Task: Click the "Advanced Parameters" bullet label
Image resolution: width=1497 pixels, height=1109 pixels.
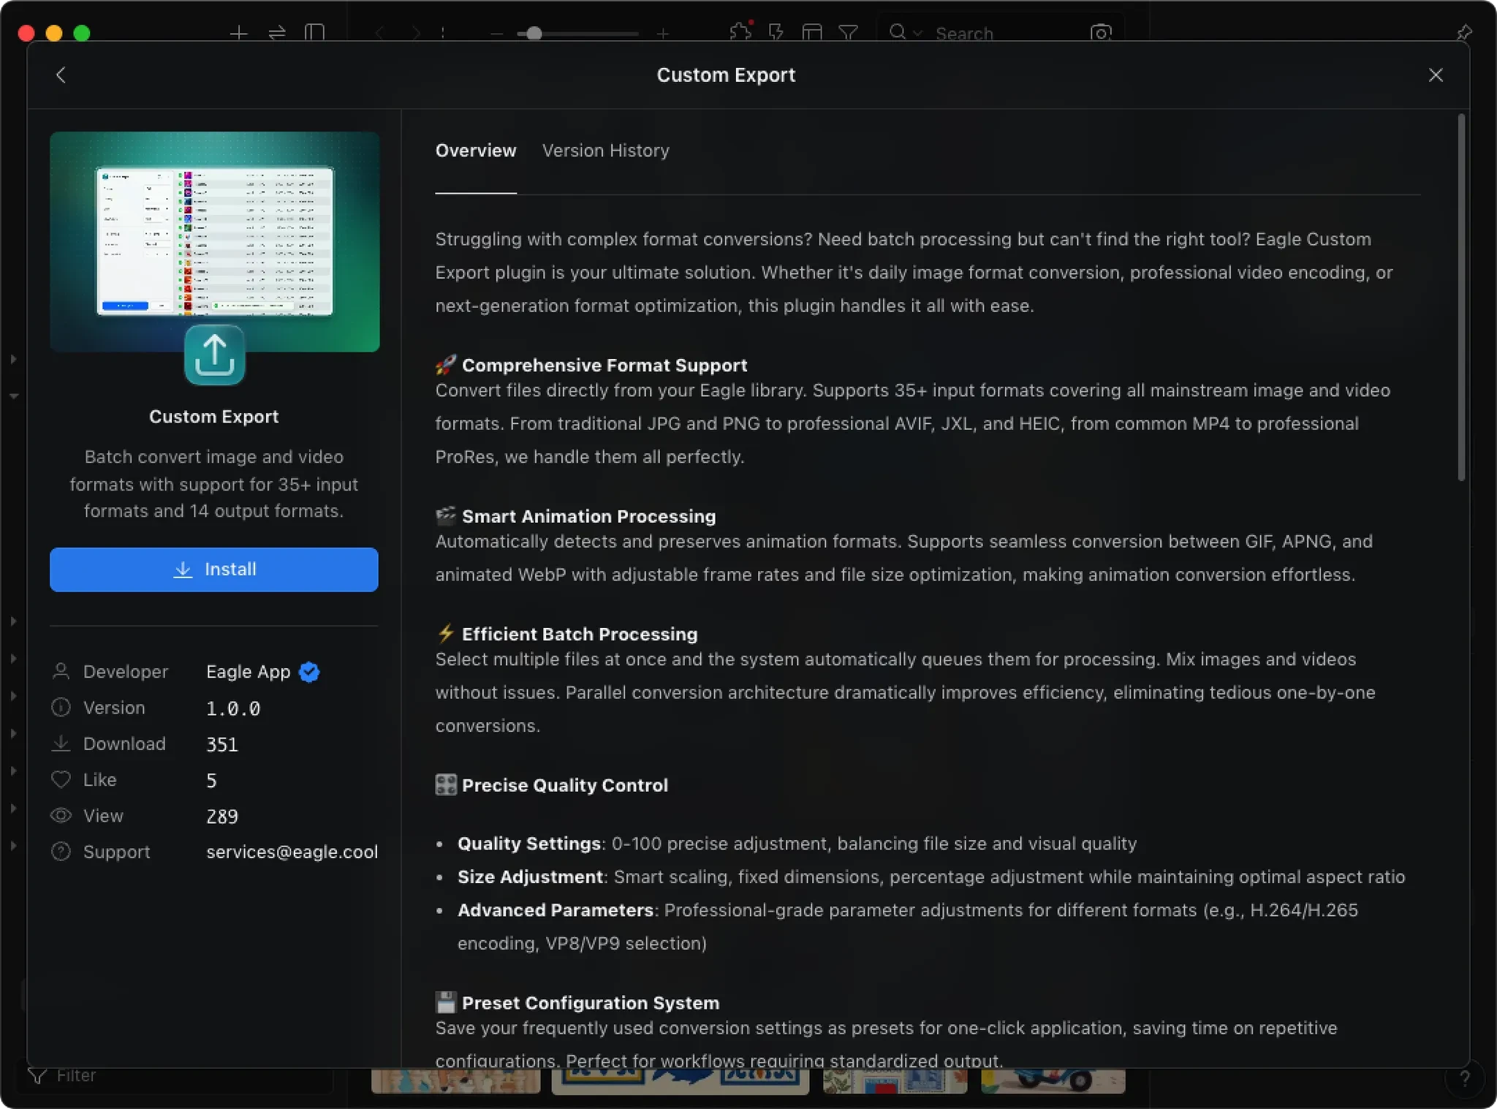Action: (x=556, y=910)
